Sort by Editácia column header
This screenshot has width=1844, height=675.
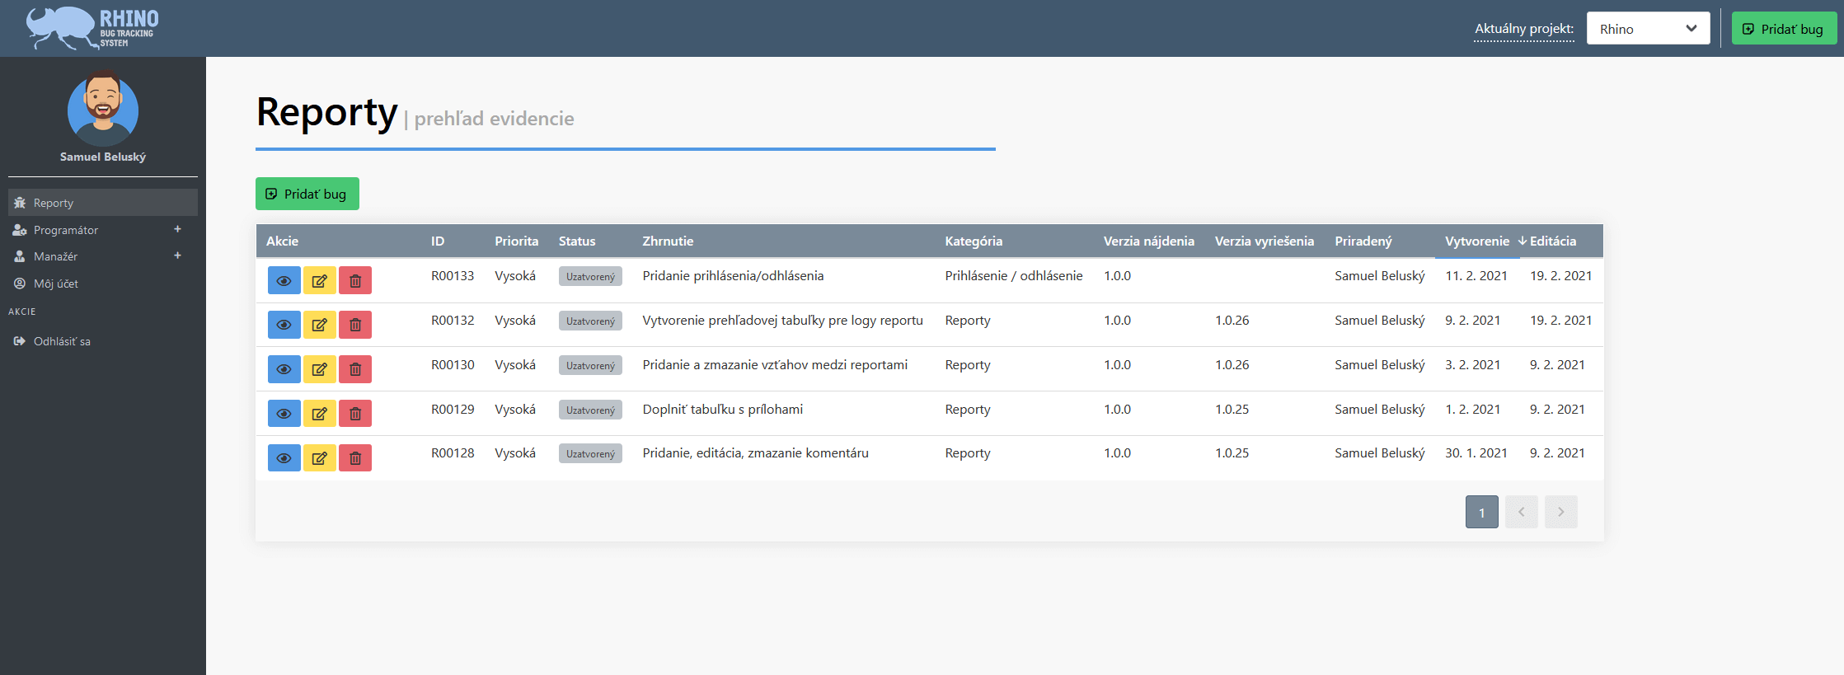point(1553,241)
